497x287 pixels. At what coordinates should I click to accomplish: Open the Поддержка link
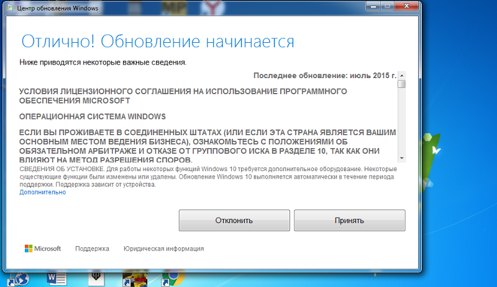pos(92,249)
